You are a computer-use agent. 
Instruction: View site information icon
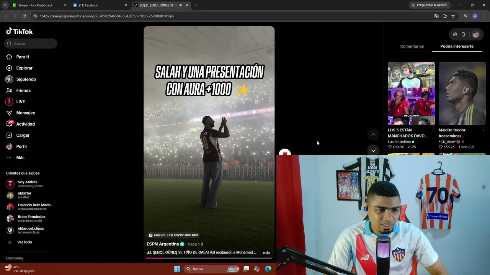click(x=35, y=16)
